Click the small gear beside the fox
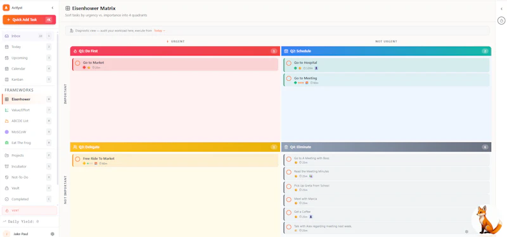Viewport: 507px width, 237px height. coord(466,231)
